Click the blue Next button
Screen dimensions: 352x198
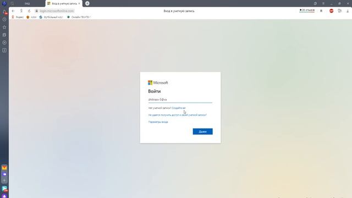pyautogui.click(x=202, y=131)
